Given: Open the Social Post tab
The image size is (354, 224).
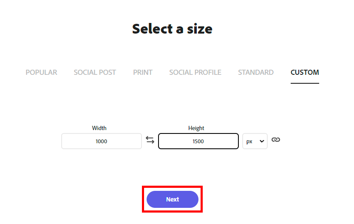Looking at the screenshot, I should point(95,72).
